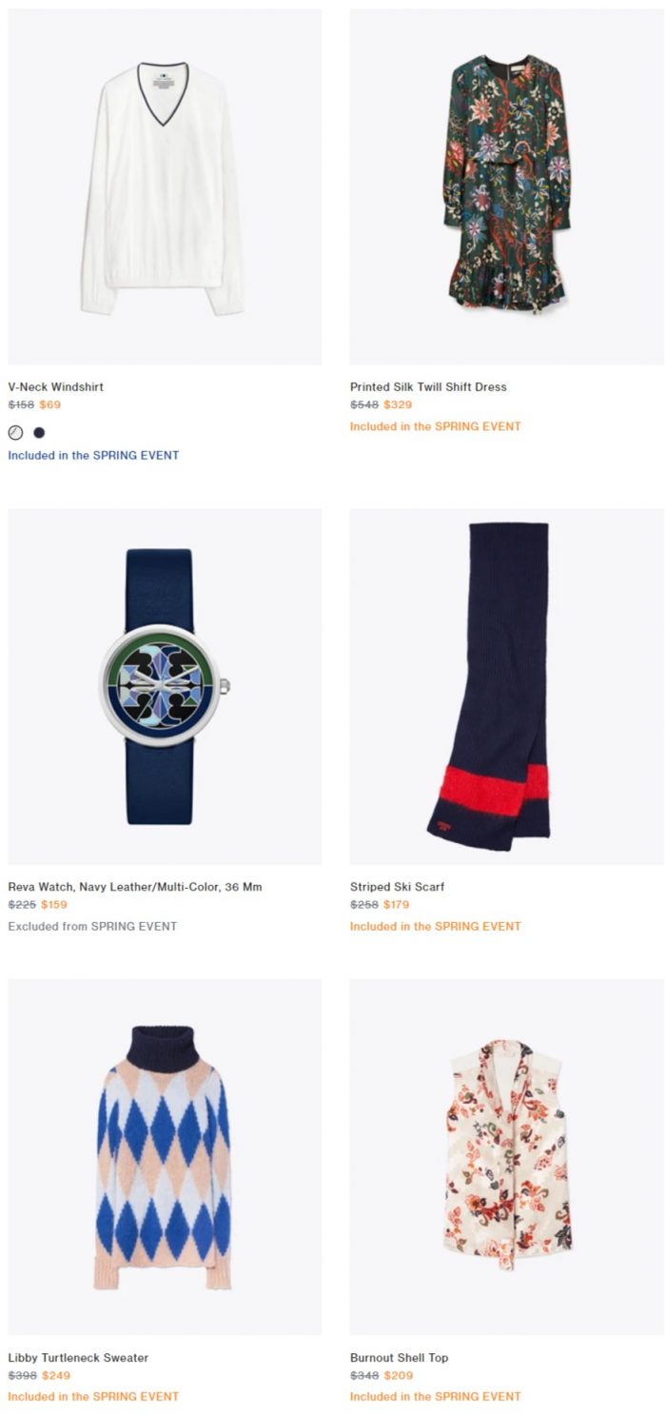
Task: Open the V-Neck Windshirt product image
Action: (165, 187)
